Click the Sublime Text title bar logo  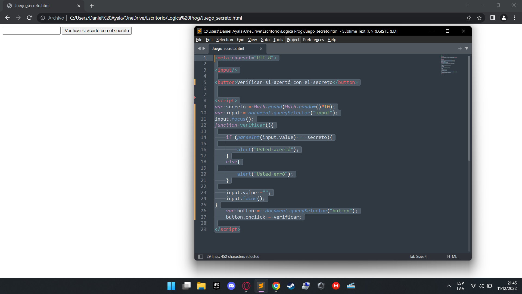pos(199,31)
